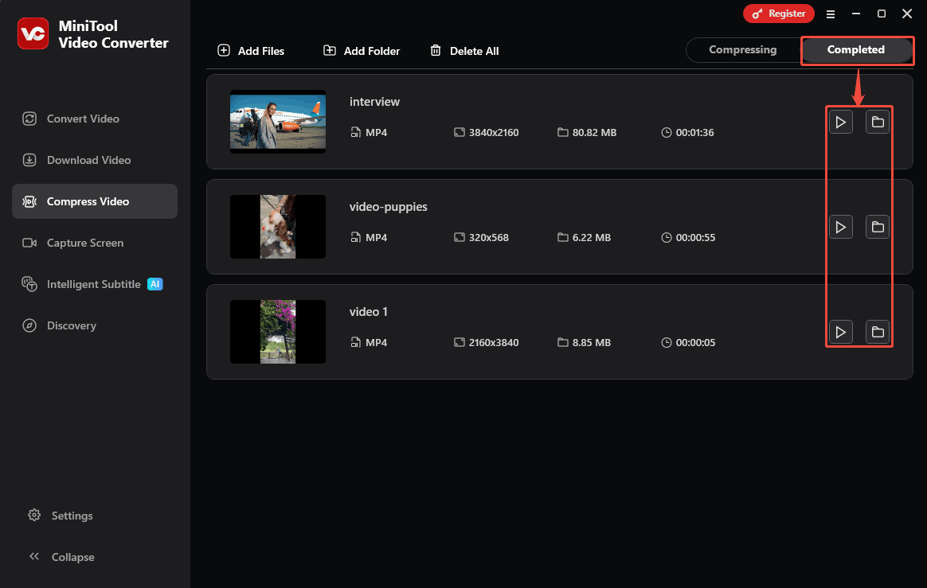This screenshot has width=927, height=588.
Task: Click Add Folder to import a directory
Action: [x=361, y=50]
